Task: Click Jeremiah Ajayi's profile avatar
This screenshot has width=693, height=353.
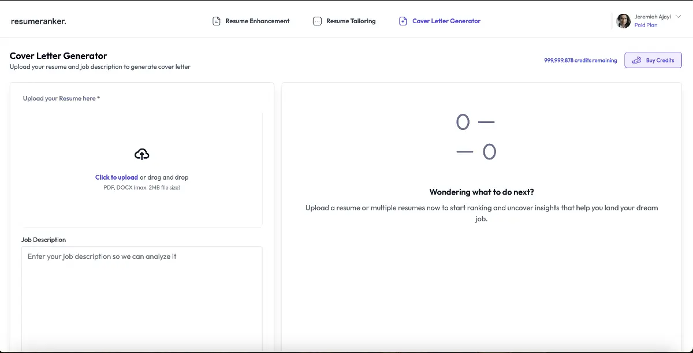Action: tap(623, 21)
